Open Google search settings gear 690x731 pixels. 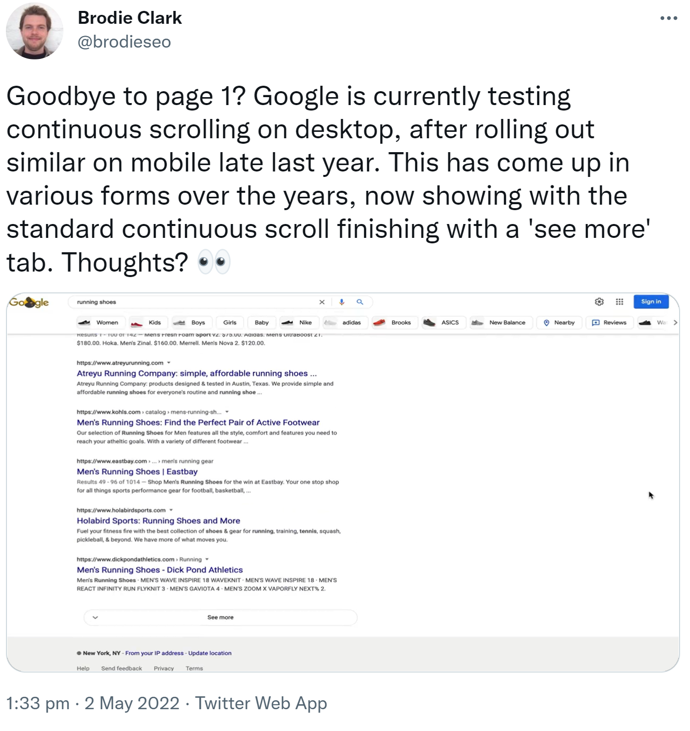(x=599, y=302)
